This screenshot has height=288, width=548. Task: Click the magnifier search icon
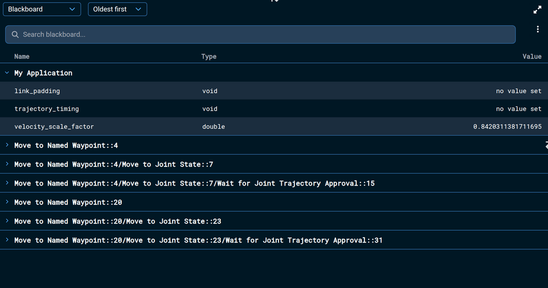15,34
